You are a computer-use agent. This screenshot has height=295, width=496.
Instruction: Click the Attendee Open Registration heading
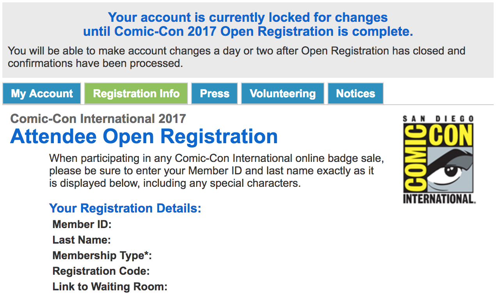pos(144,137)
